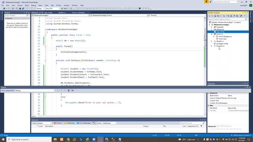Open the Debug configuration dropdown
Image resolution: width=253 pixels, height=142 pixels.
pos(40,9)
